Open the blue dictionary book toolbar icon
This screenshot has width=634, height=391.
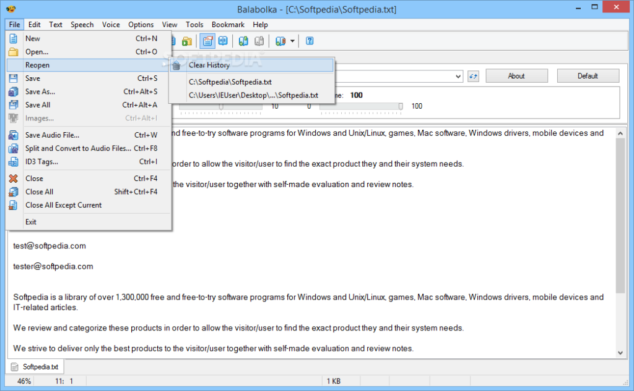click(223, 41)
